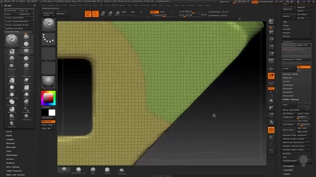Expand the Auto Masking section
Viewport: 316px width, 177px height.
pos(12,167)
